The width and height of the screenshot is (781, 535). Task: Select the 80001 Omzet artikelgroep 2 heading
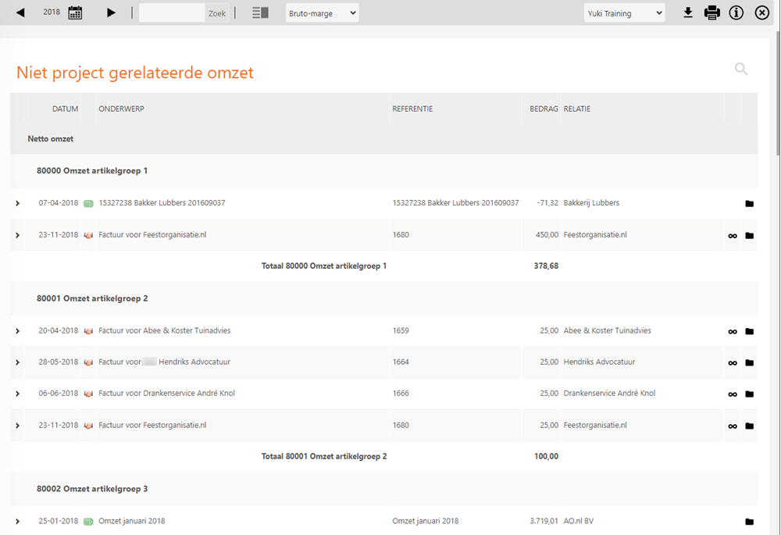click(x=92, y=298)
